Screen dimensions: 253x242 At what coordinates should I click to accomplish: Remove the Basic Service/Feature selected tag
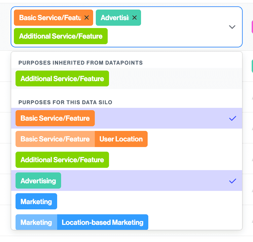[87, 18]
